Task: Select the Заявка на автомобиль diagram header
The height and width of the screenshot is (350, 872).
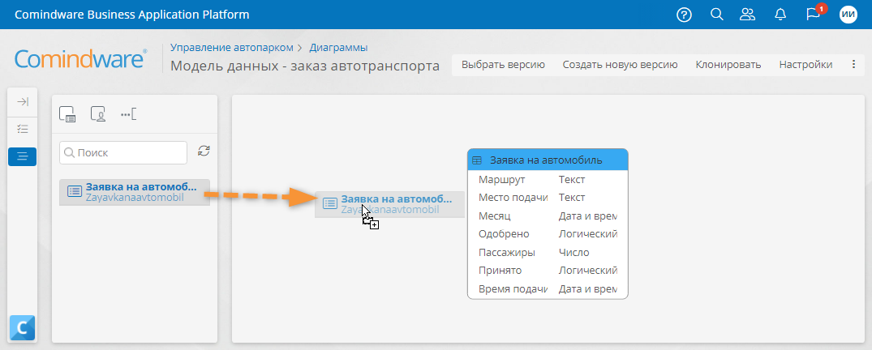Action: pos(548,160)
